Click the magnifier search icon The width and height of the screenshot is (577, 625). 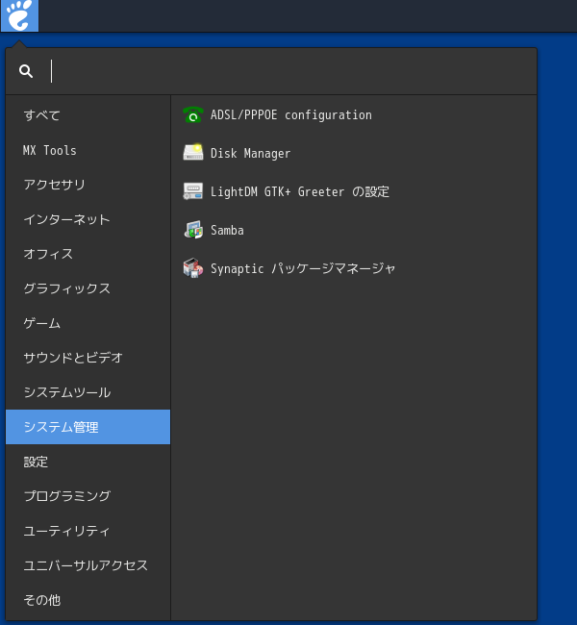click(26, 71)
